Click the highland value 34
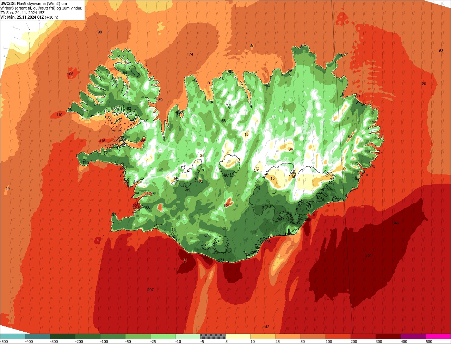451x344 pixels. pos(291,149)
